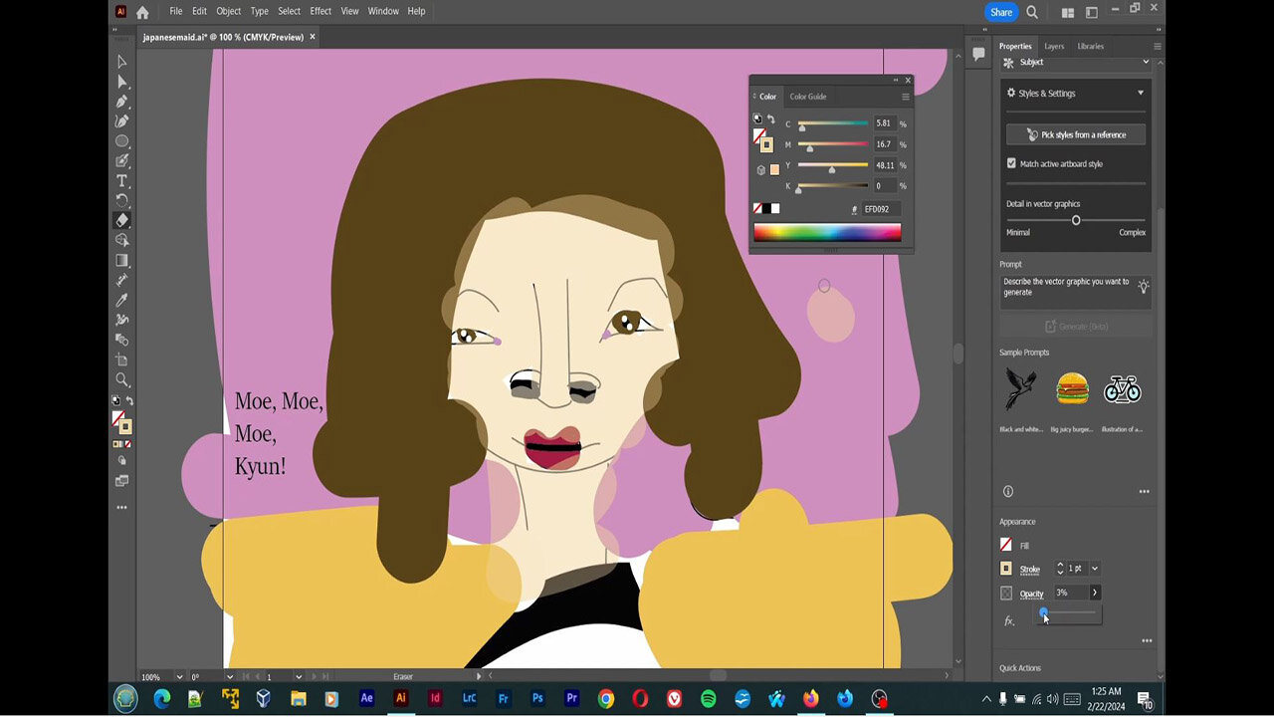Open the stroke weight dropdown

pos(1094,569)
